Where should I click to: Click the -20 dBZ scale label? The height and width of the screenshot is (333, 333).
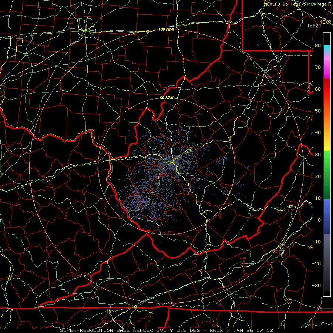coord(316,263)
